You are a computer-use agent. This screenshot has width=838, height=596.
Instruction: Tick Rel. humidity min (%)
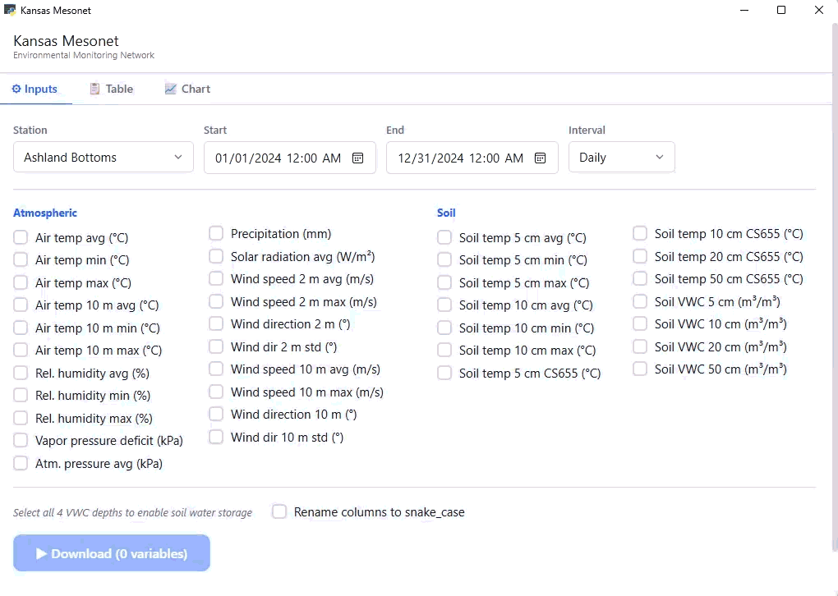tap(21, 395)
